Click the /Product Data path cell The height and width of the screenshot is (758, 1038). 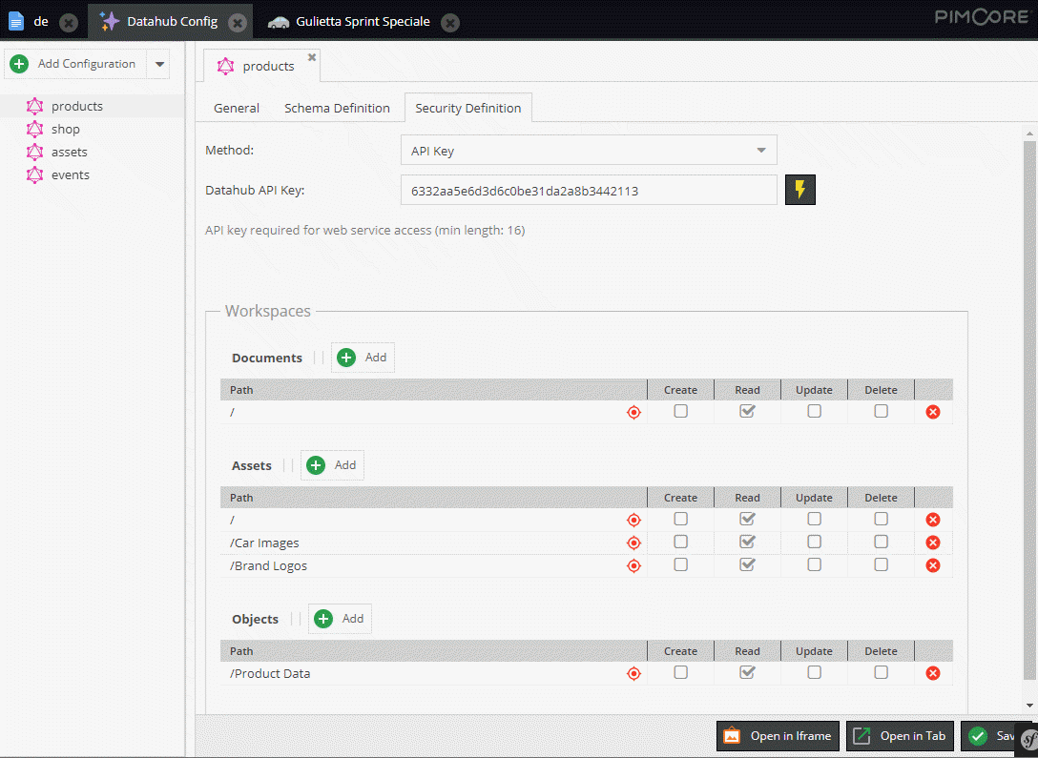[x=433, y=673]
